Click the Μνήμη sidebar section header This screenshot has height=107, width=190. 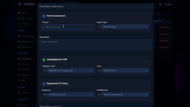21,30
